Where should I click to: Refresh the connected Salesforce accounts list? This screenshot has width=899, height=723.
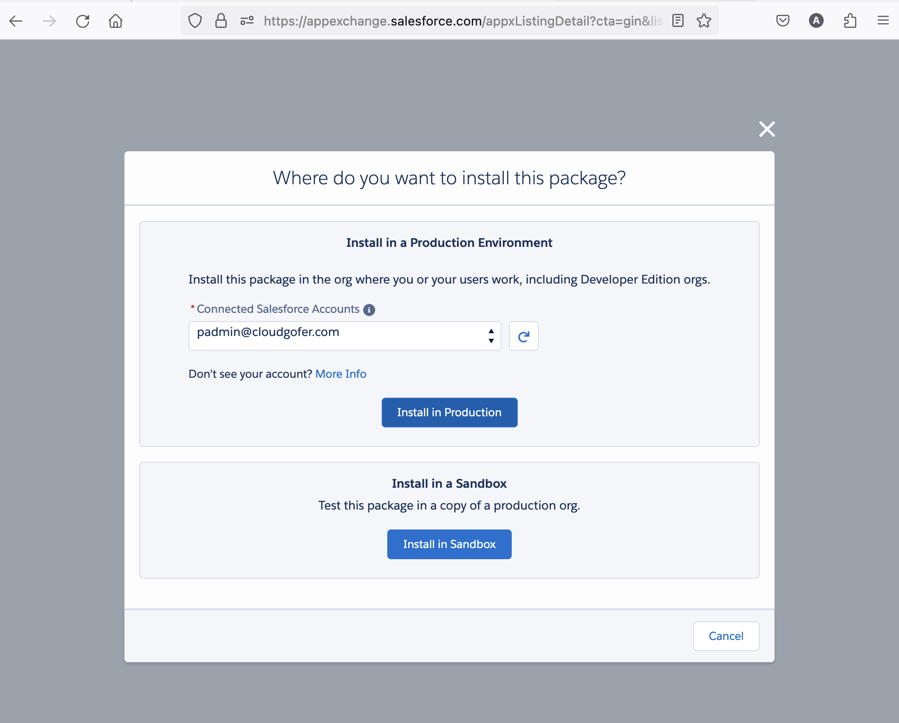pos(524,336)
